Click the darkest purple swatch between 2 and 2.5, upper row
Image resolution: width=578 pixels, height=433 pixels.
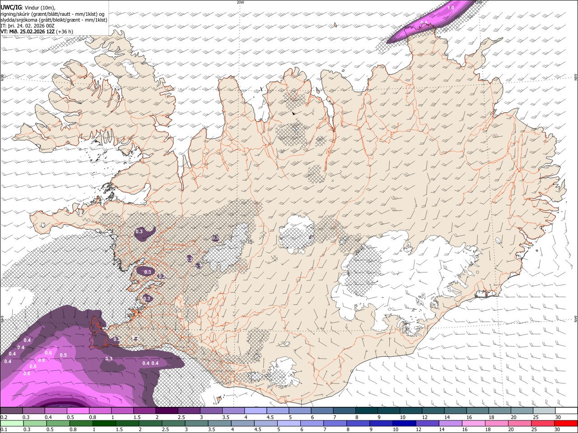point(167,411)
